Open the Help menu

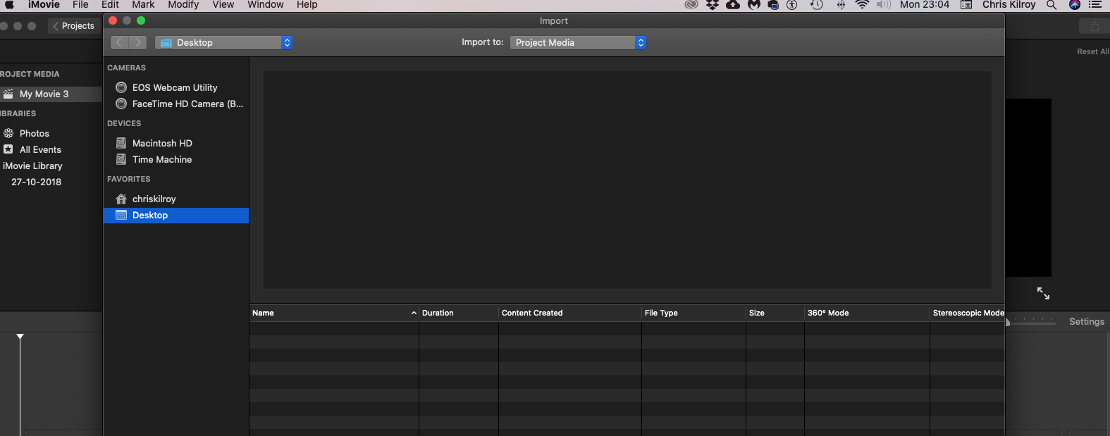point(307,5)
